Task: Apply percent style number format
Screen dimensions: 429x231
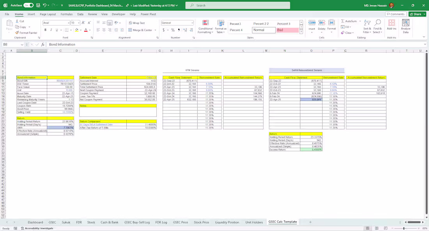Action: pyautogui.click(x=173, y=30)
